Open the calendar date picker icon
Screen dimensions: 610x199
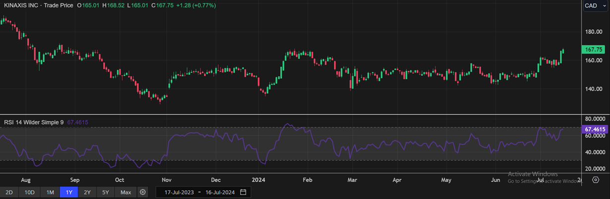243,192
